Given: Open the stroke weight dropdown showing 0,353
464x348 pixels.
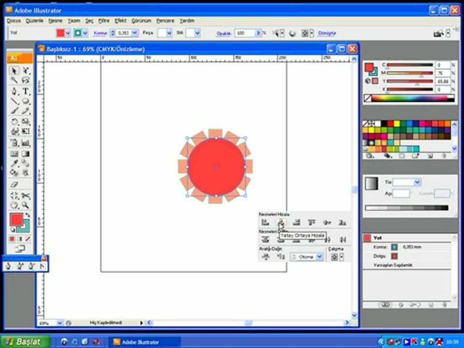Looking at the screenshot, I should (x=135, y=33).
